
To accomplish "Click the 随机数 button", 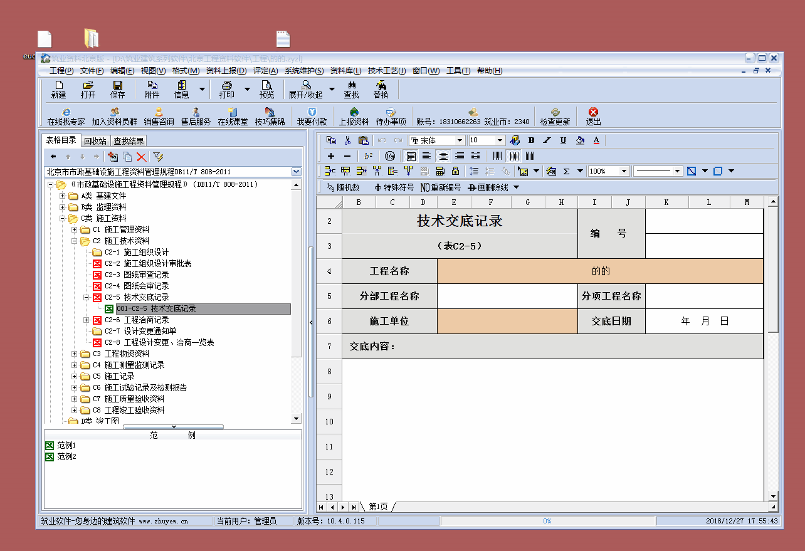I will [344, 187].
